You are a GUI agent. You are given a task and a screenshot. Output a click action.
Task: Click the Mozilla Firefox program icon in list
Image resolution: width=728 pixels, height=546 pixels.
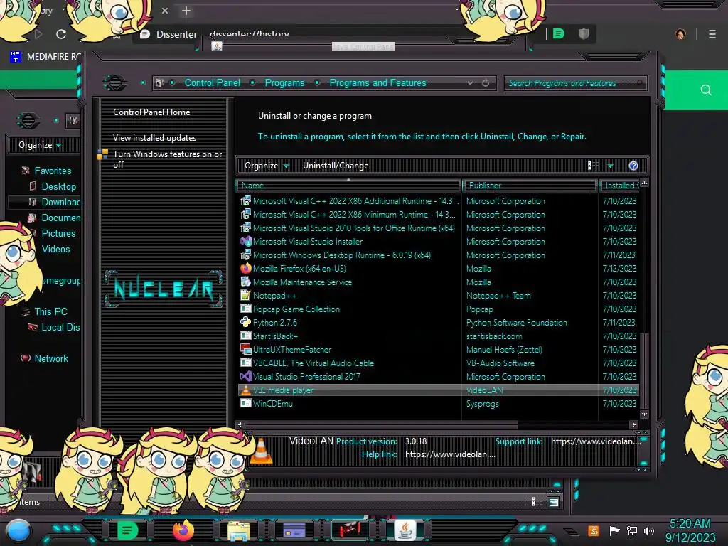pyautogui.click(x=245, y=269)
